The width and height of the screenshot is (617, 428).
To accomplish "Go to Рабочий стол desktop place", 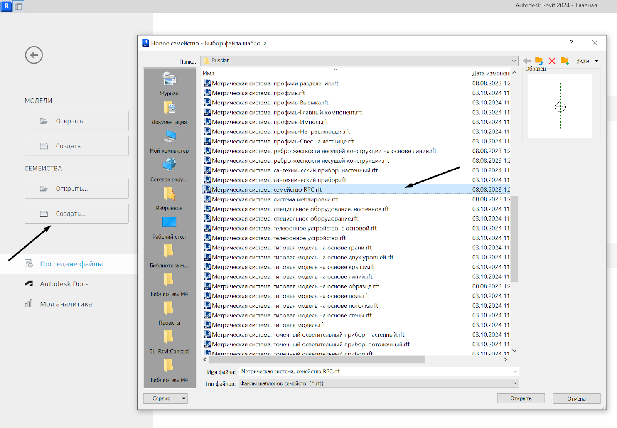I will [x=169, y=222].
